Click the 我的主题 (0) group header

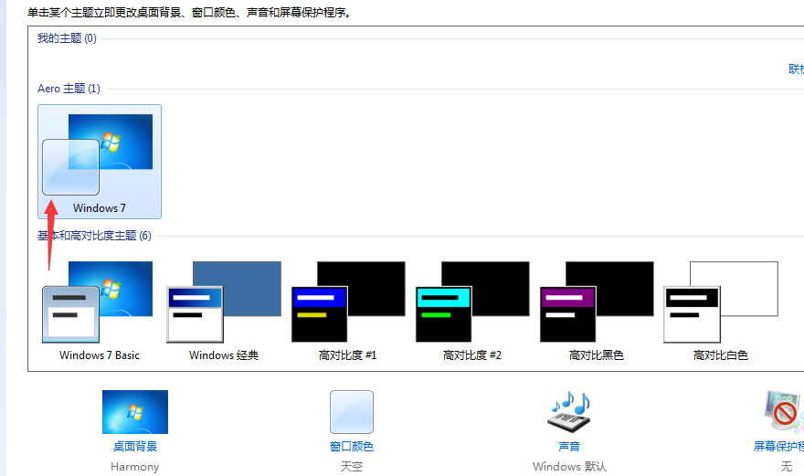pyautogui.click(x=67, y=38)
